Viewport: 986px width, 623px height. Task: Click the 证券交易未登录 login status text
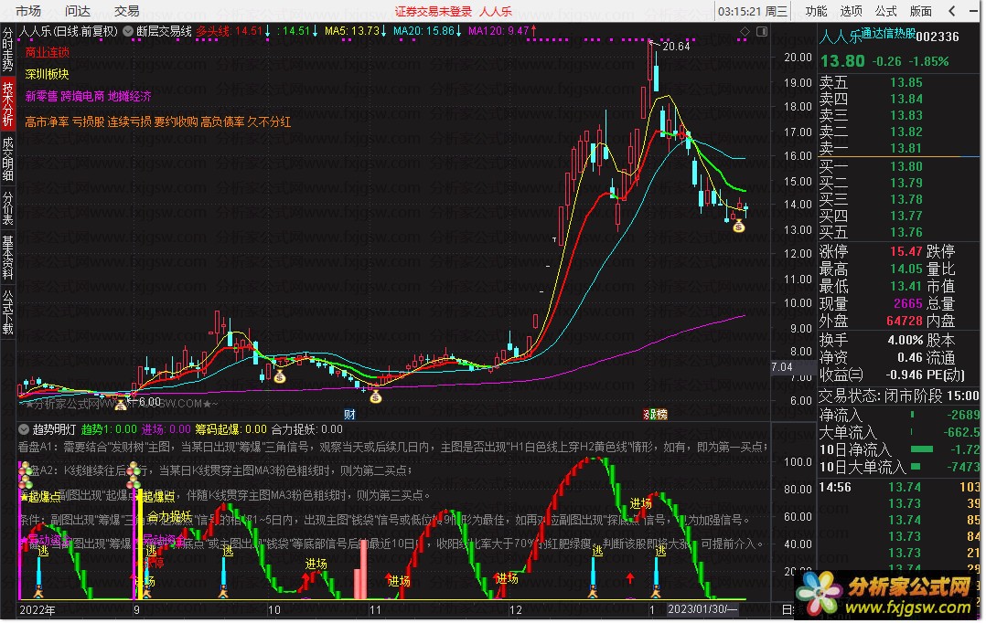click(434, 11)
